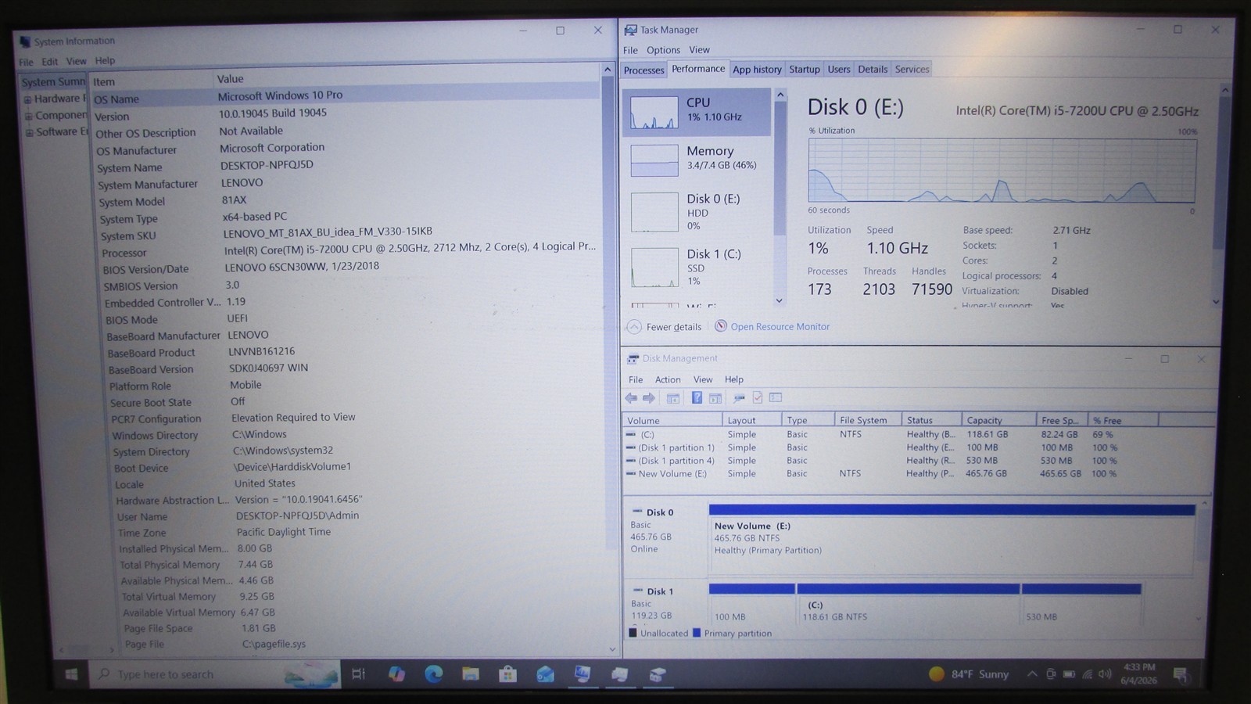Click the Volume column header
Image resolution: width=1251 pixels, height=704 pixels.
[x=672, y=420]
